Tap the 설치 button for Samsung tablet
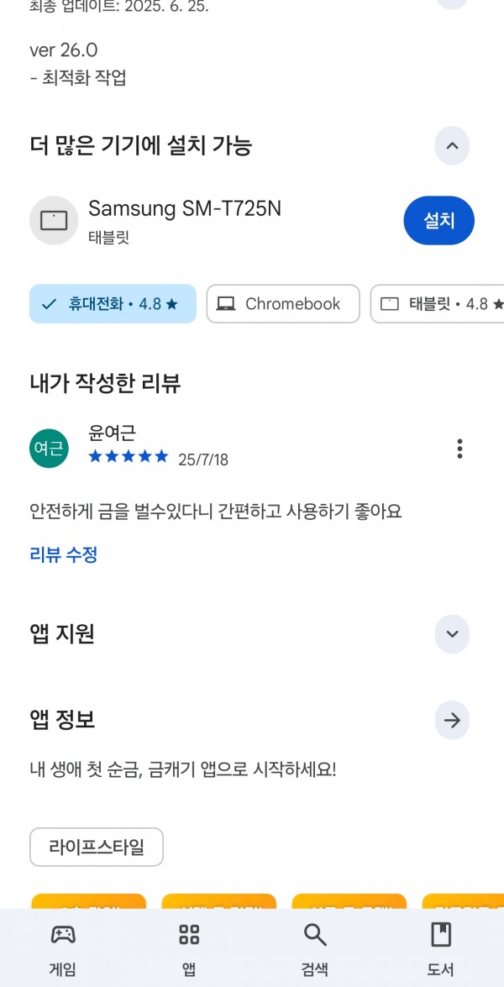504x987 pixels. (438, 220)
